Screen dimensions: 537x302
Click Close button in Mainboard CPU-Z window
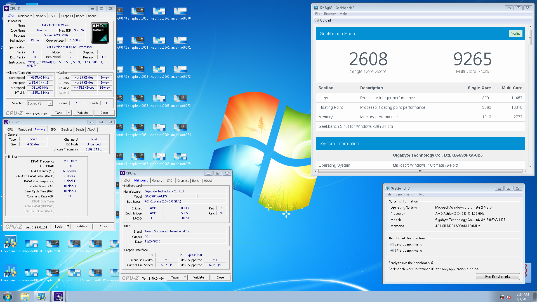click(220, 277)
